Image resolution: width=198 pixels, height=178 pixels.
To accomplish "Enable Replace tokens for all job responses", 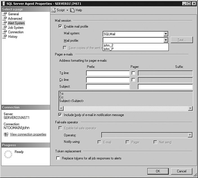I will pyautogui.click(x=58, y=158).
